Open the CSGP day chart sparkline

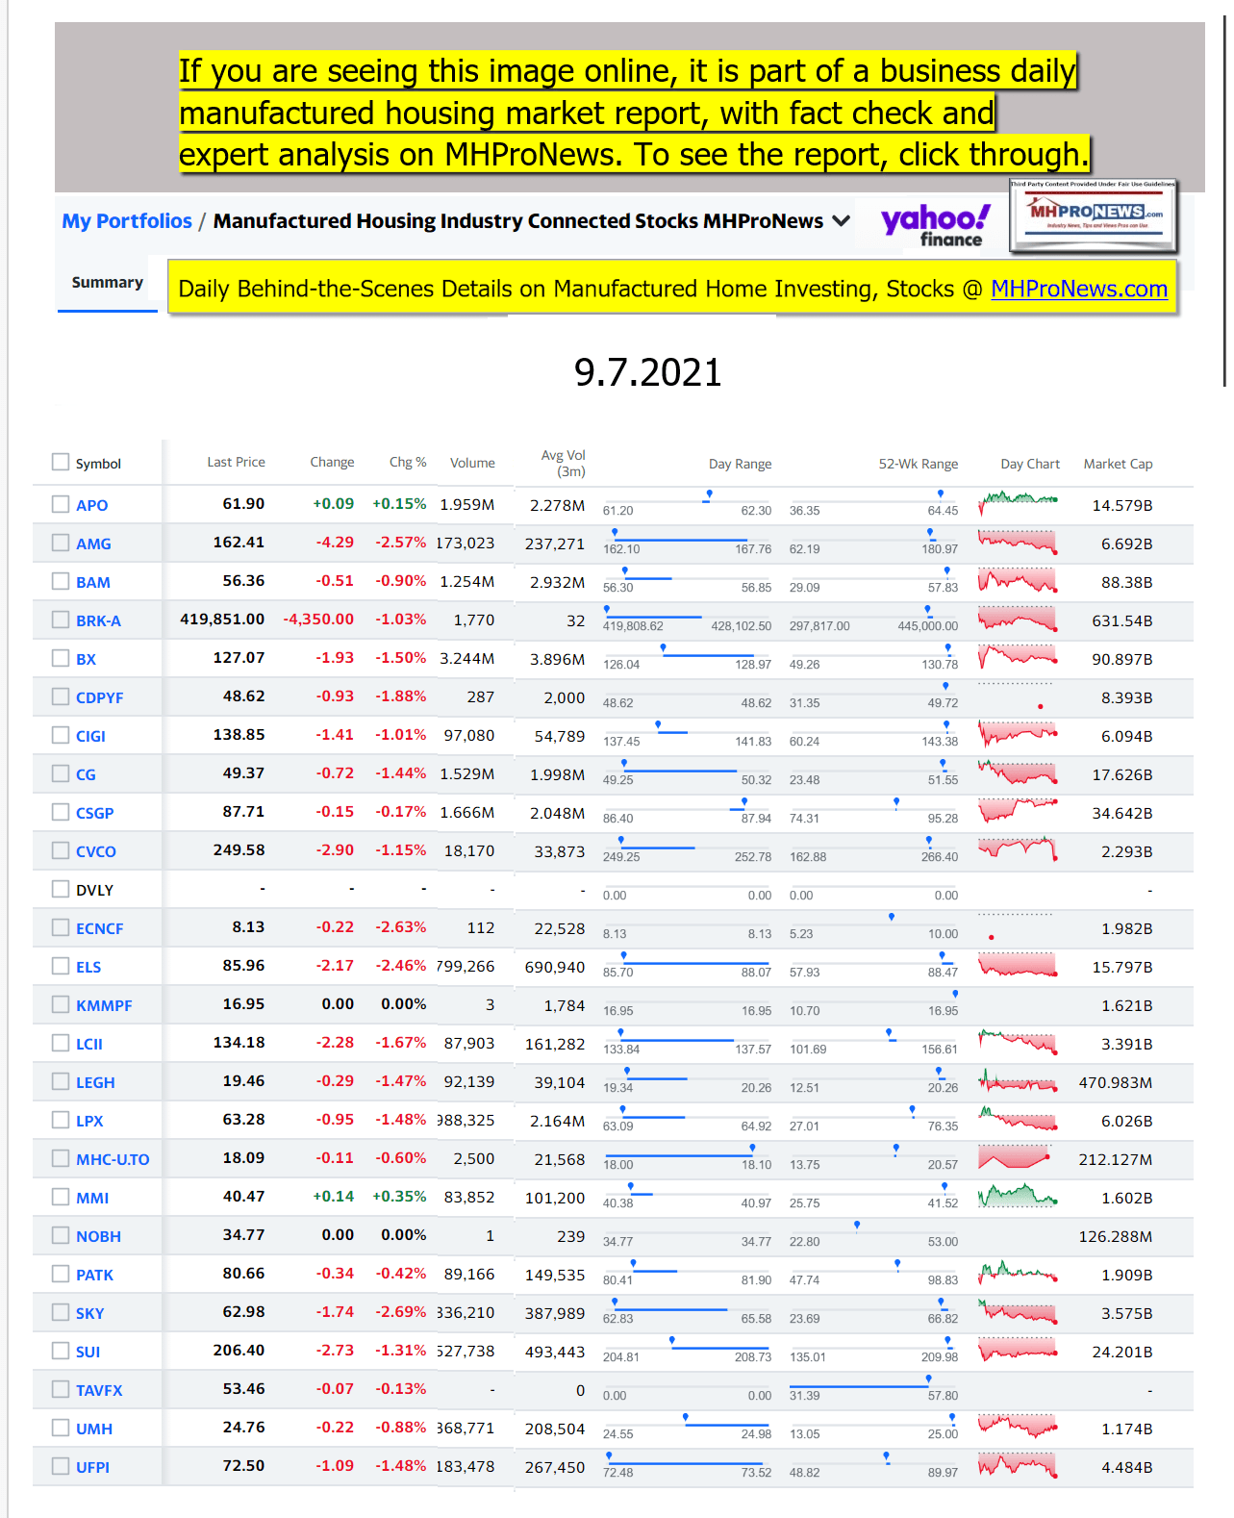[1018, 811]
